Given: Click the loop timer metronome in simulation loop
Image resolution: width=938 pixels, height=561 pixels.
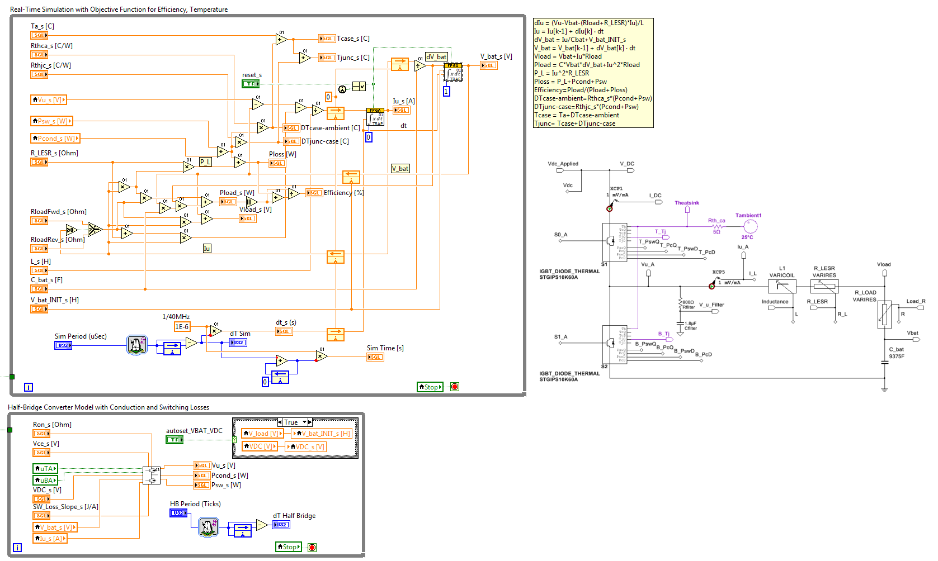Looking at the screenshot, I should 136,345.
